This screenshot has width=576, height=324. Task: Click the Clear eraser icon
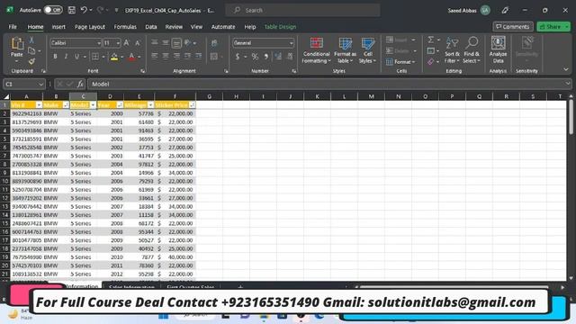[431, 62]
